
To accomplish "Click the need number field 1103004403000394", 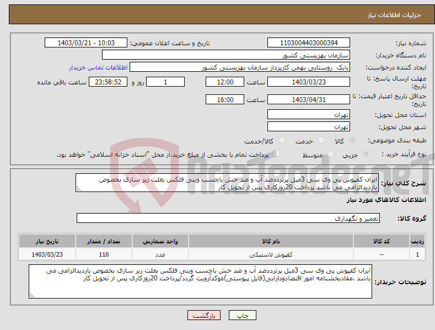I will click(309, 43).
